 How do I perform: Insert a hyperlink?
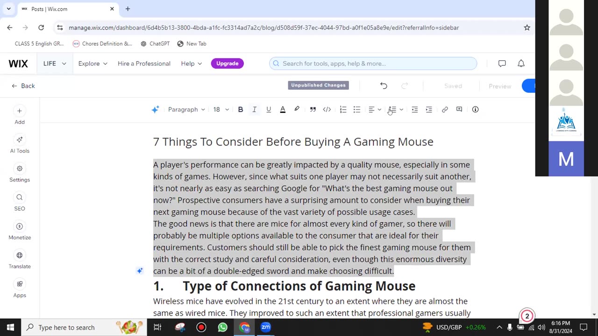pos(445,110)
